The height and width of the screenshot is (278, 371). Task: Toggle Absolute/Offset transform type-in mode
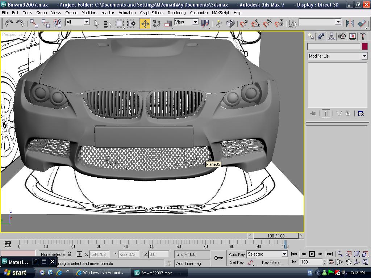(79, 254)
